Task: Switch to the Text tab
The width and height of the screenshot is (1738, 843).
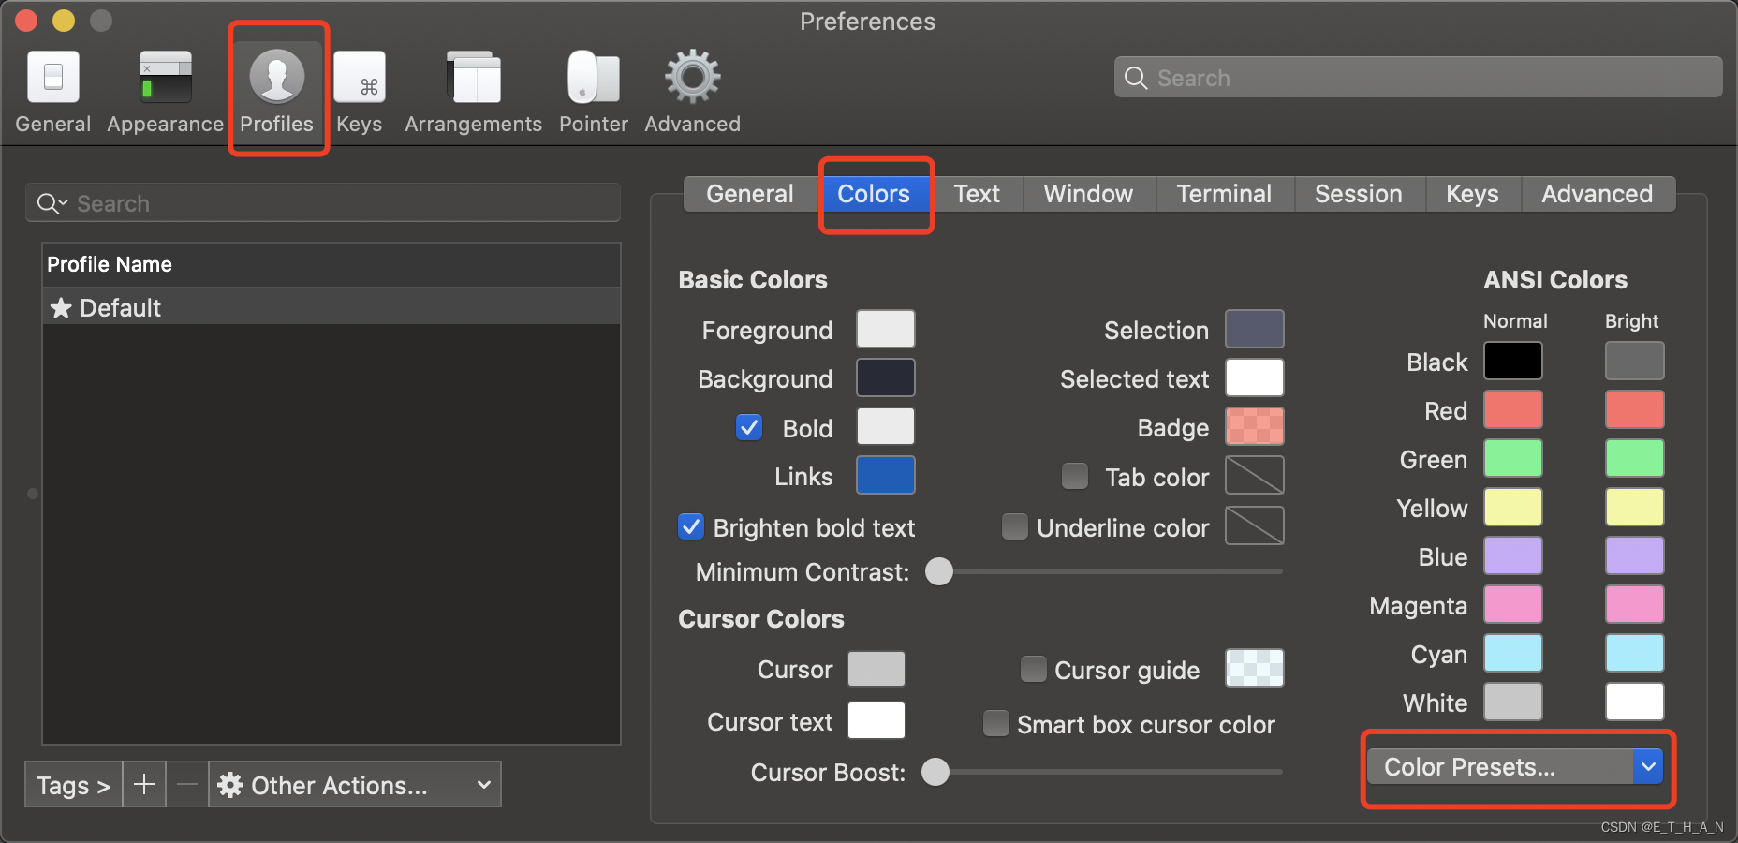Action: coord(977,194)
